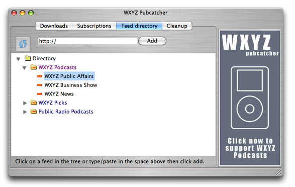Expand the WXYZ Picks folder

(25, 103)
